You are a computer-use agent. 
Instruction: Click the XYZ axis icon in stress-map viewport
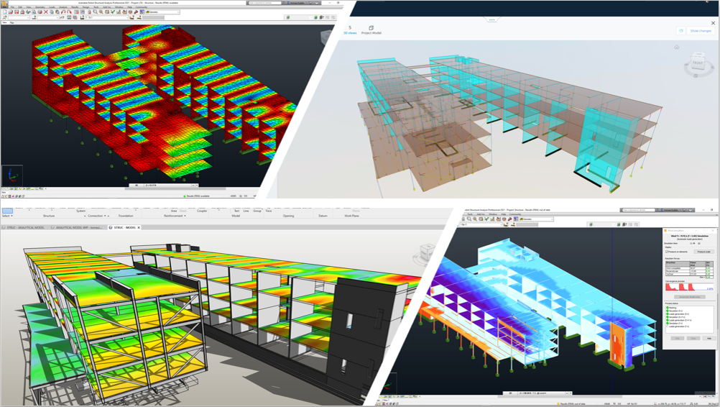click(12, 175)
